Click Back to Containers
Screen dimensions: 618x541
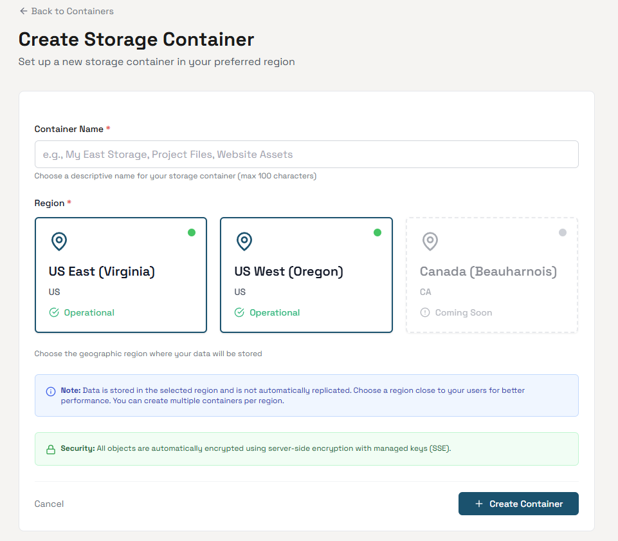click(x=66, y=11)
